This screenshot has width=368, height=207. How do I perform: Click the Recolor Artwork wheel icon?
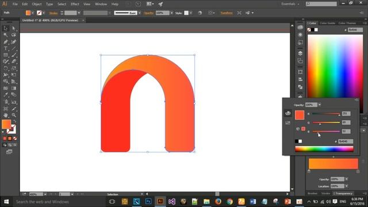[200, 13]
